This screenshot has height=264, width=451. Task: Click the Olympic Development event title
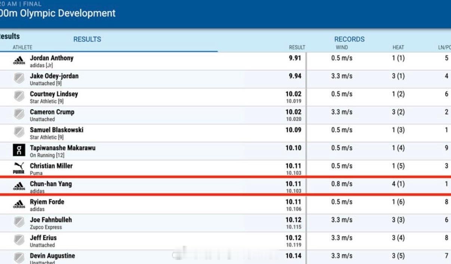(x=58, y=13)
